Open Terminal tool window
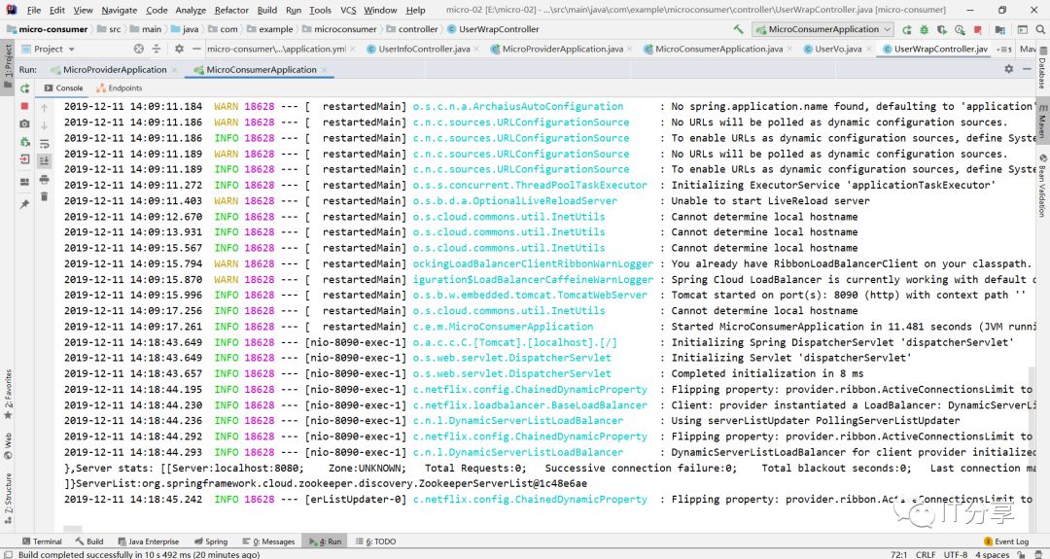The height and width of the screenshot is (559, 1050). tap(42, 542)
